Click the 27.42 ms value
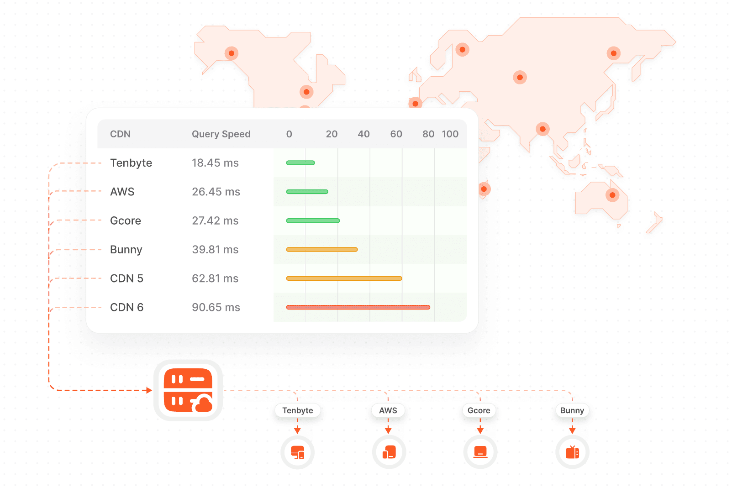 pos(215,221)
